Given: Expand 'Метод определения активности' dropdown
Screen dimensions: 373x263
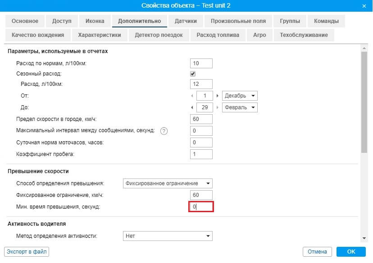Looking at the screenshot, I should tap(167, 236).
